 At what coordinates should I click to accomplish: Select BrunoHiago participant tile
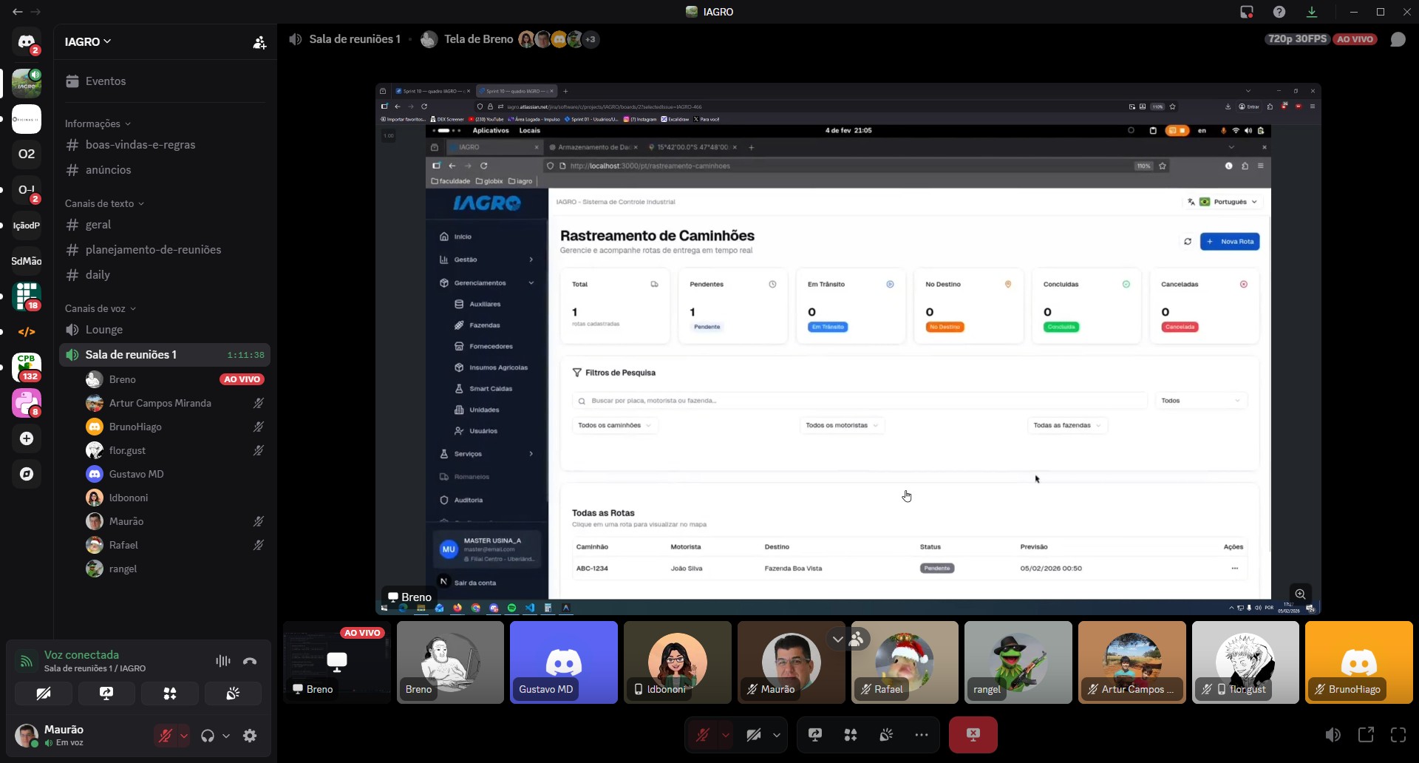(1358, 662)
